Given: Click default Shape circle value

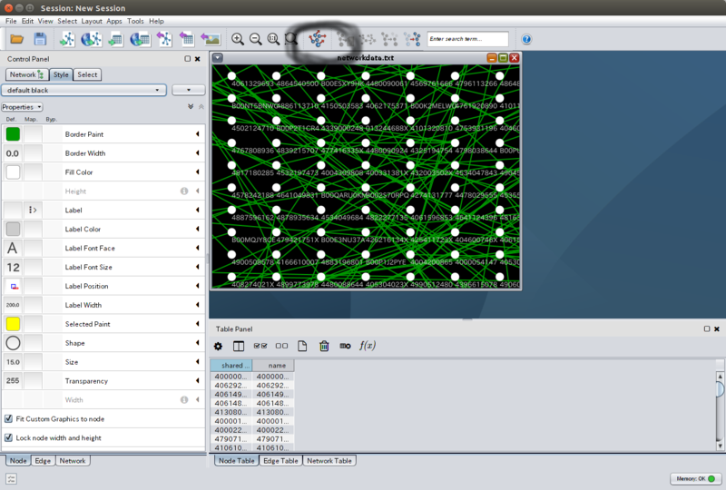Looking at the screenshot, I should [x=13, y=343].
